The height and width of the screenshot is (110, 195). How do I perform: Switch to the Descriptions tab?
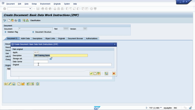pos(37,38)
